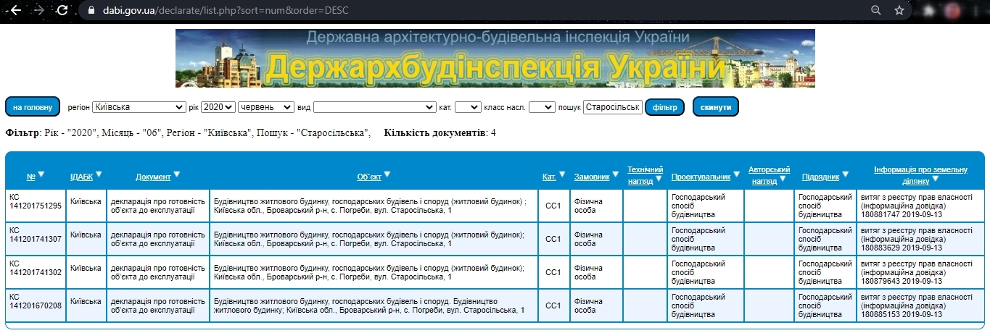
Task: Select document number КС 141201741302
Action: (x=36, y=272)
